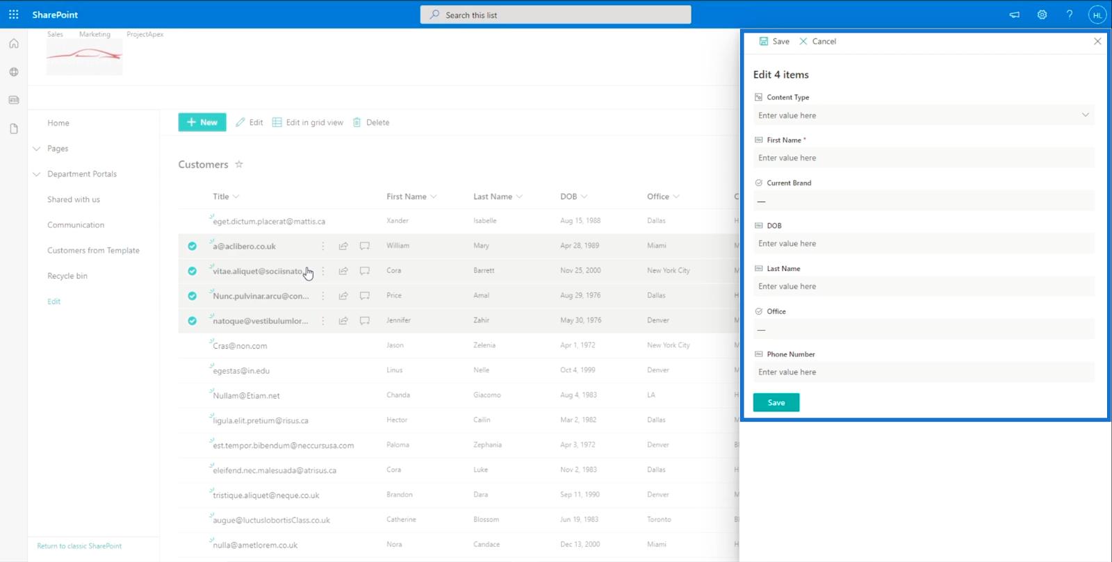Click the Current Brand value field
The height and width of the screenshot is (562, 1112).
pos(924,201)
